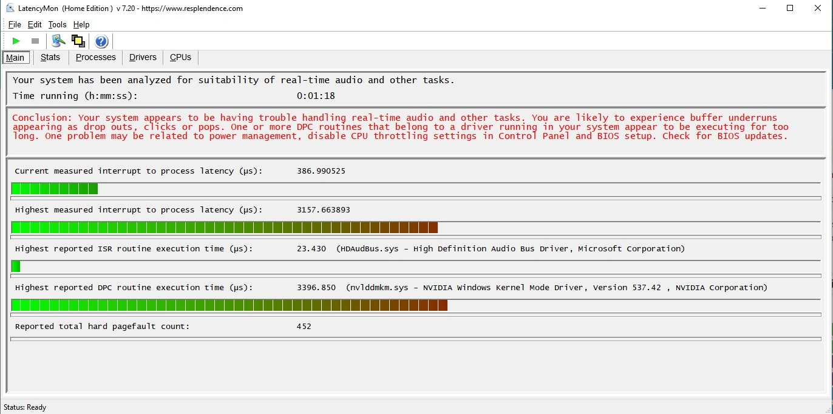Image resolution: width=833 pixels, height=414 pixels.
Task: Minimize the LatencyMon window
Action: click(x=762, y=8)
